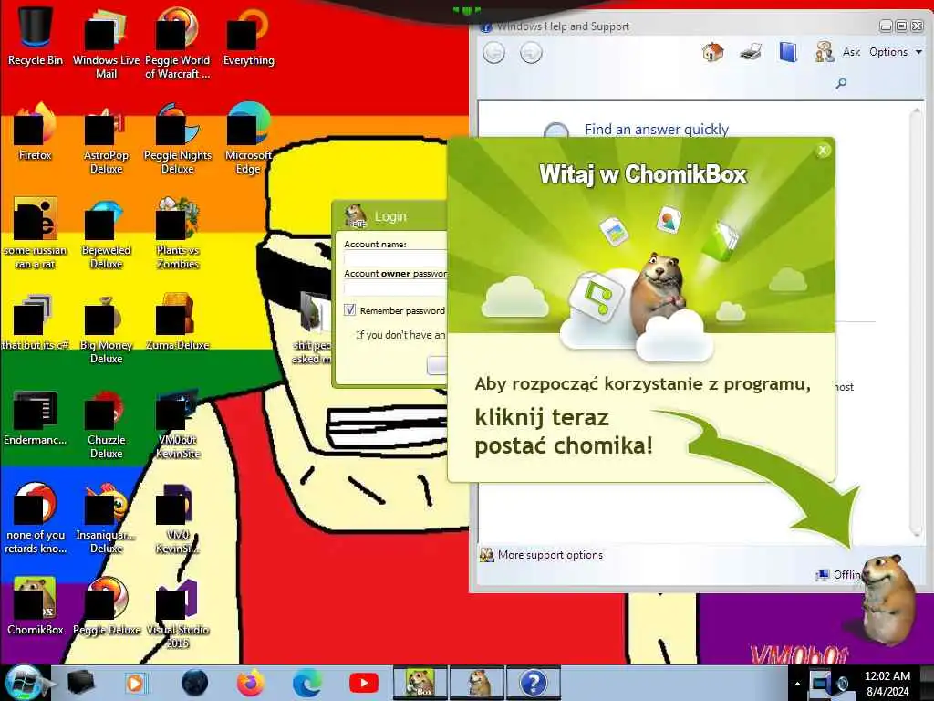Toggle the Remember password checkbox
The width and height of the screenshot is (934, 701).
point(349,310)
